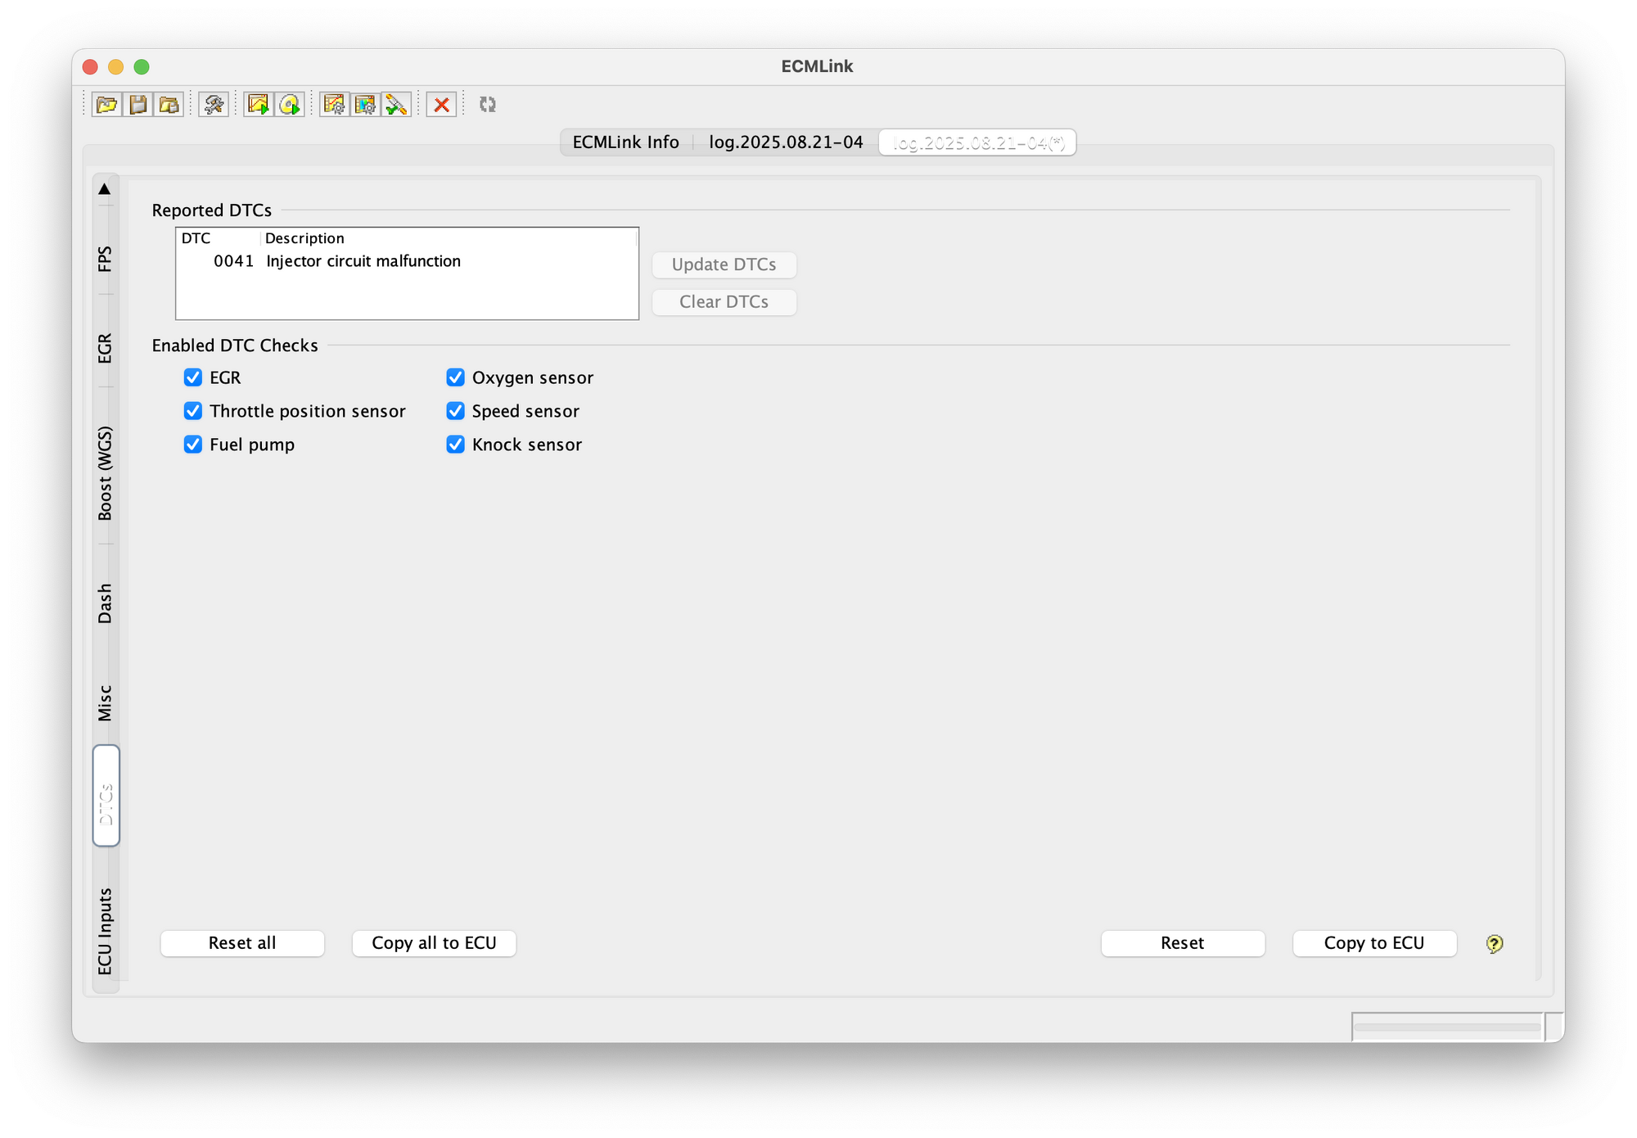Toggle the Throttle position sensor checkbox
The height and width of the screenshot is (1138, 1637).
(193, 411)
